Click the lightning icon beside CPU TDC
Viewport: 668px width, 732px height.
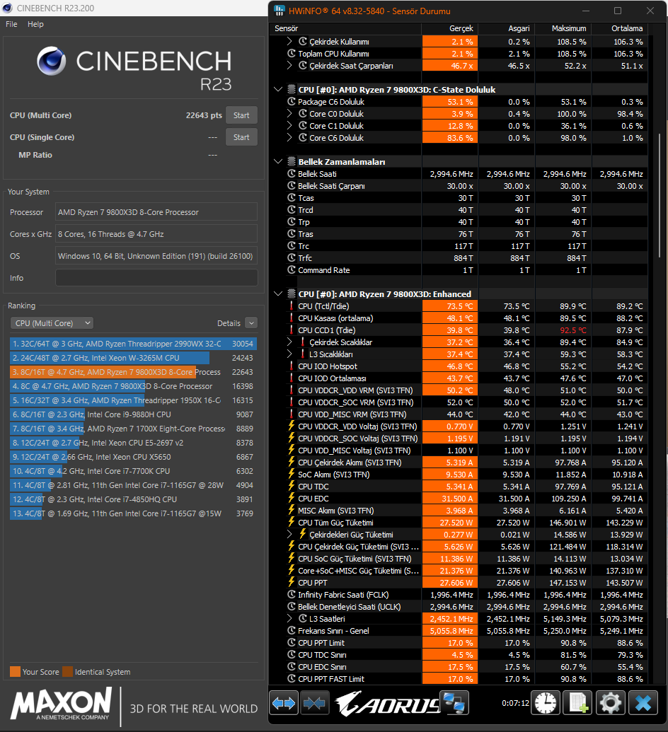coord(292,487)
